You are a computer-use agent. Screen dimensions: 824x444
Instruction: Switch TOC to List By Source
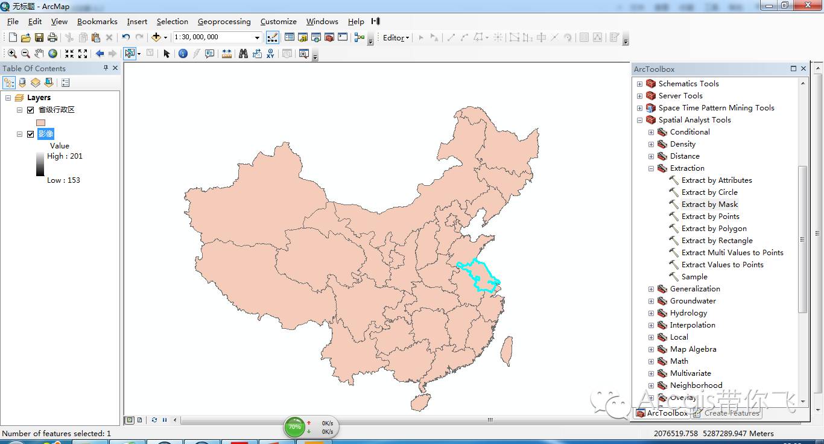click(22, 83)
